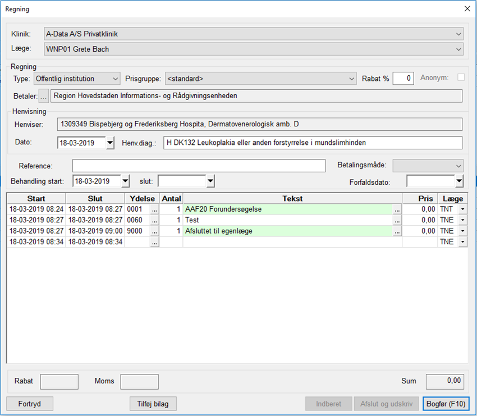Open the Prisgruppe standard dropdown
The height and width of the screenshot is (416, 477).
pyautogui.click(x=351, y=79)
